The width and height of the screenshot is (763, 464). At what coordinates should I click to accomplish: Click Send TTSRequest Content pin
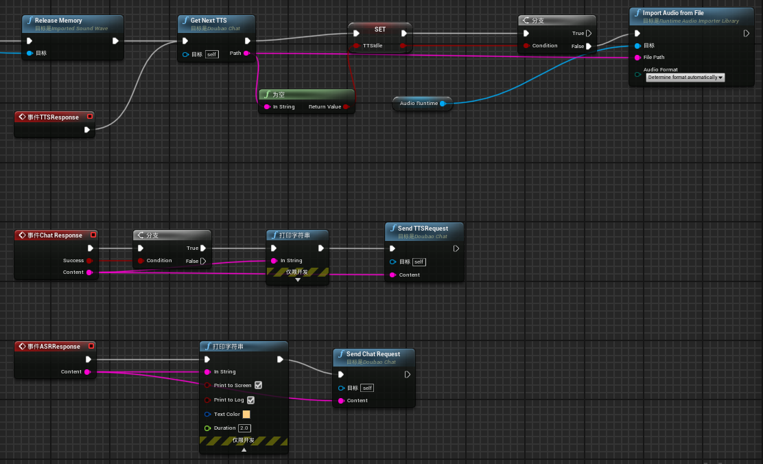[392, 275]
